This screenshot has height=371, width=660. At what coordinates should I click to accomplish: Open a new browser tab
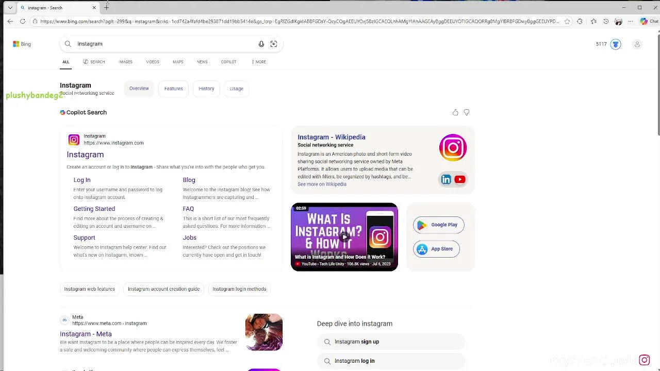pyautogui.click(x=107, y=7)
